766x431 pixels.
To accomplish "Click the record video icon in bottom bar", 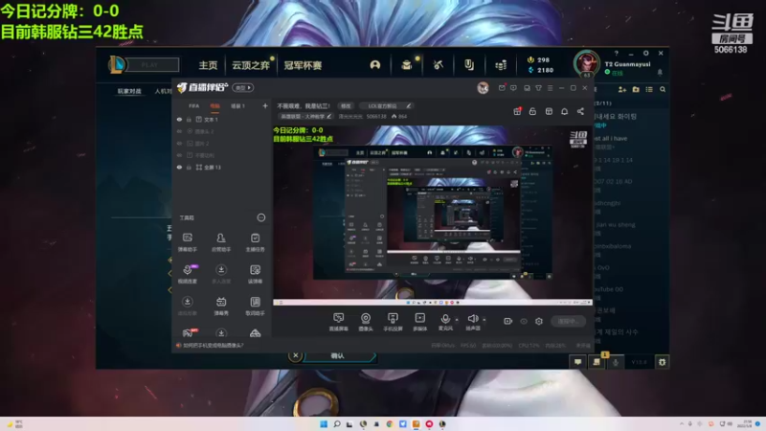I will click(508, 321).
